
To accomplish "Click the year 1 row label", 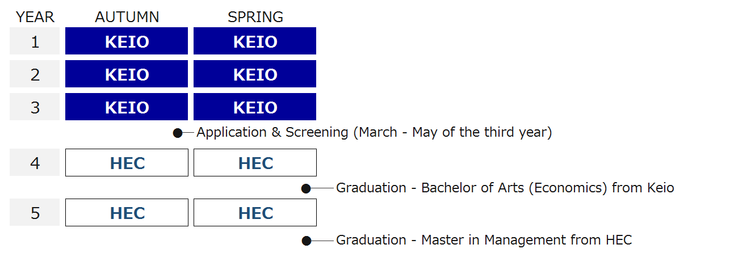I will tap(35, 42).
